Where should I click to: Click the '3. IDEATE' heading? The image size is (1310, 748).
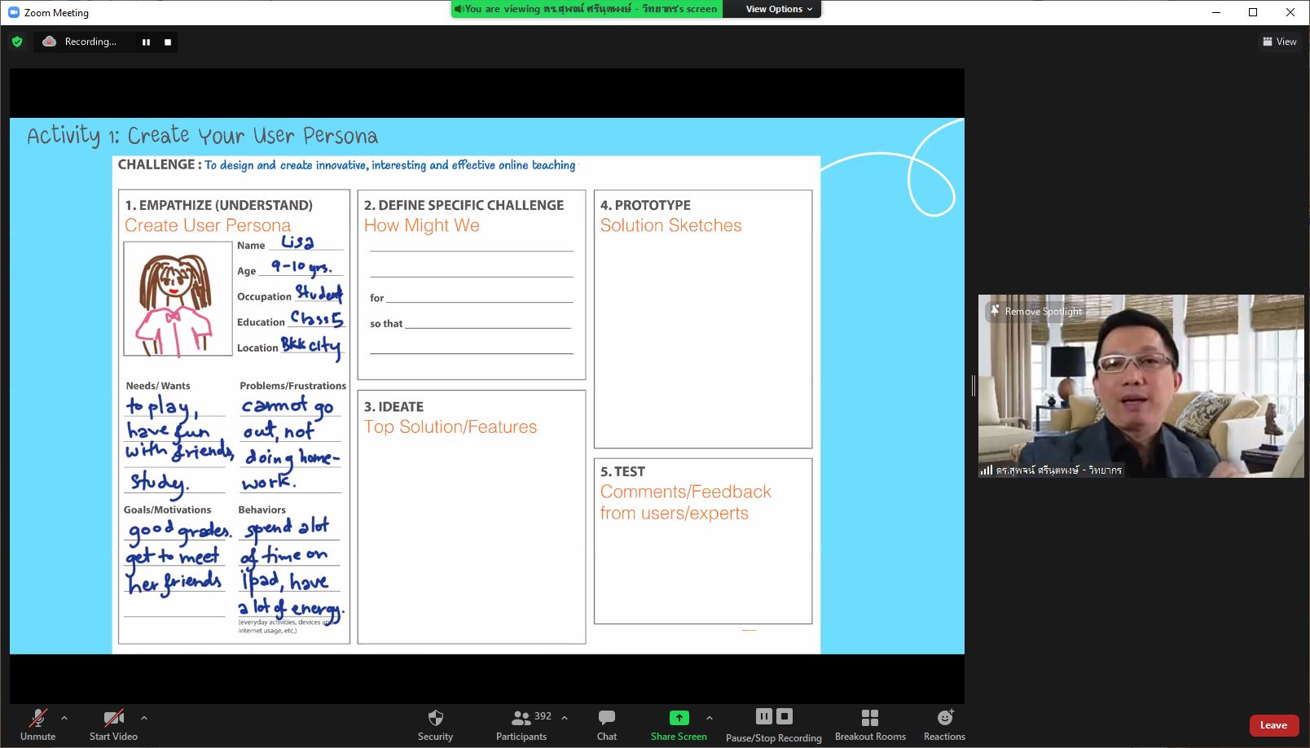(x=393, y=407)
